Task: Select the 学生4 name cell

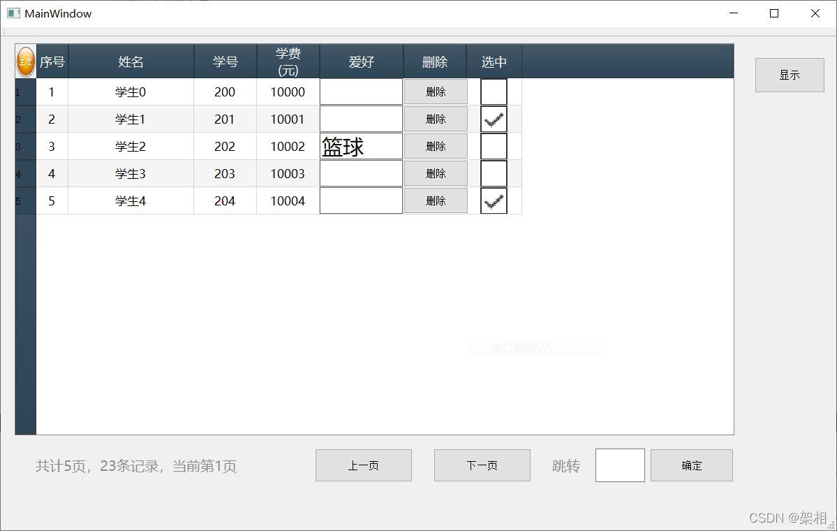Action: point(131,201)
